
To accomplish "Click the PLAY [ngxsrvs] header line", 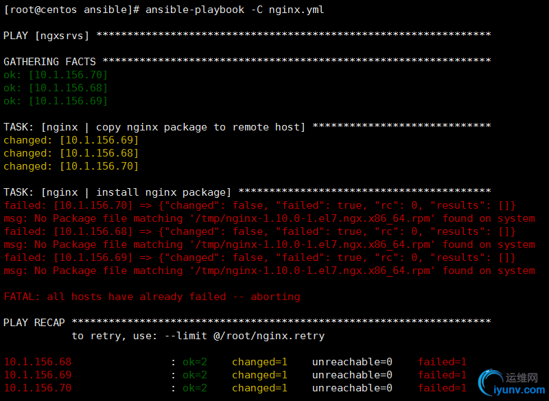I will (x=247, y=36).
